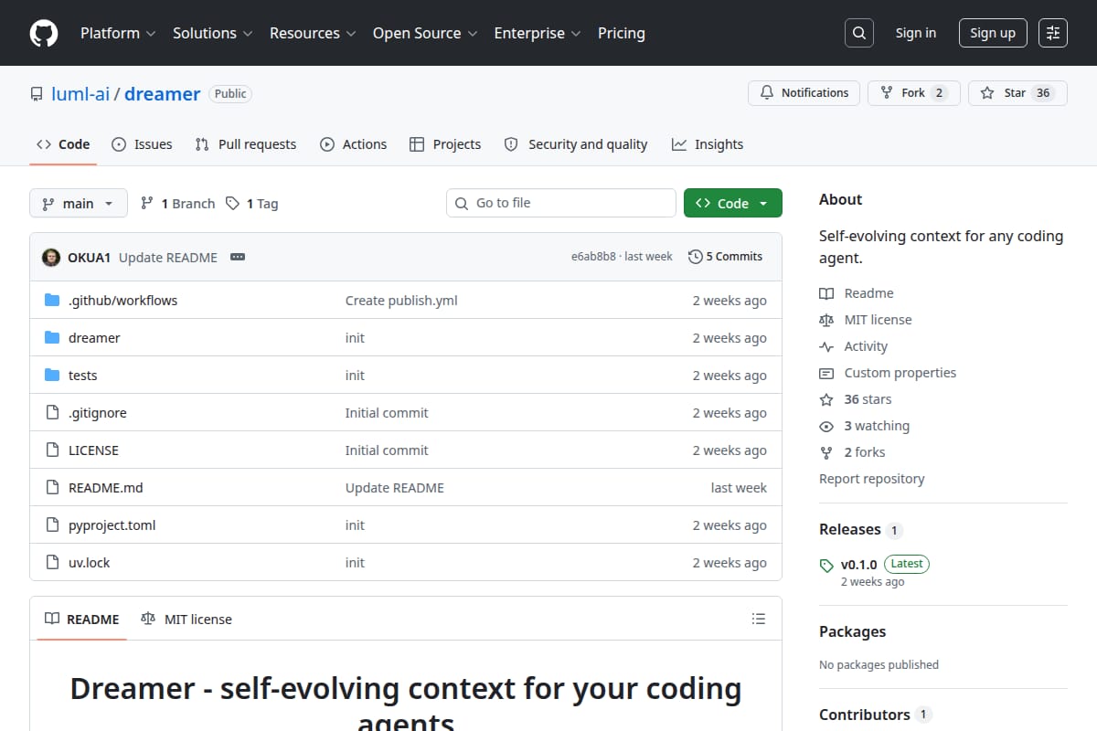Open the README outline list icon
1097x731 pixels.
click(758, 620)
